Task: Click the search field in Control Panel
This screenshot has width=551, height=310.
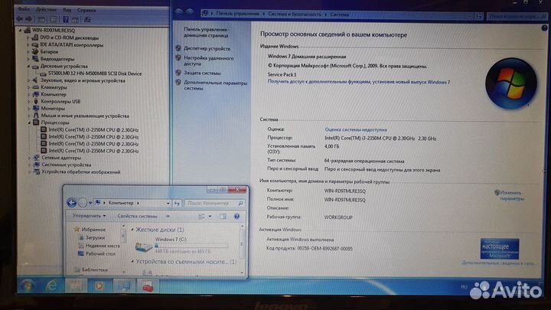Action: (x=517, y=16)
